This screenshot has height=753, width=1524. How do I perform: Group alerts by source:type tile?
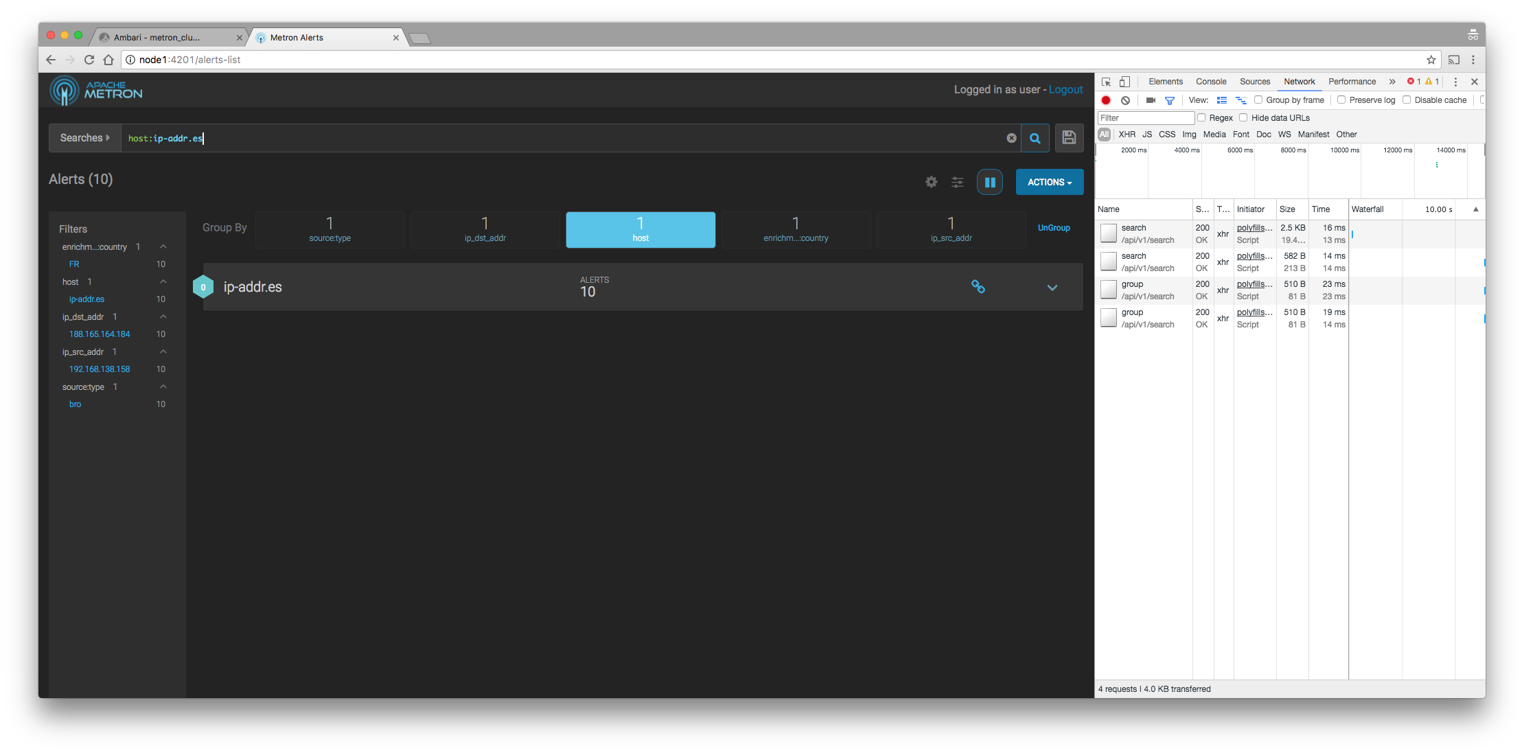330,229
